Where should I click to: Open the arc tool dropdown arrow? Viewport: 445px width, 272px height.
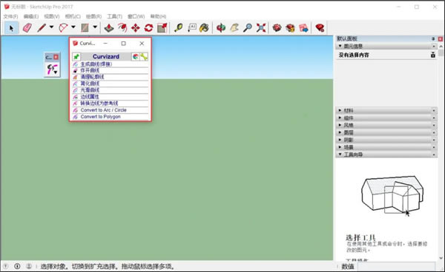[73, 27]
